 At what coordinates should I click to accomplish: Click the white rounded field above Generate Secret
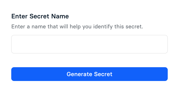[x=89, y=44]
